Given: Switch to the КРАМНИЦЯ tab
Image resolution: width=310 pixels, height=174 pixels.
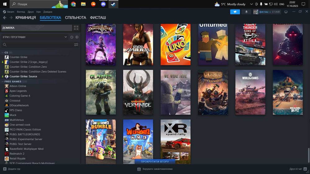Looking at the screenshot, I should click(26, 18).
